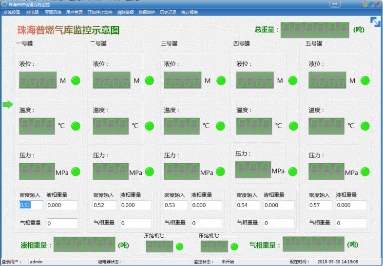This screenshot has height=266, width=383.
Task: Click tank two pressure MPa indicator light
Action: (x=150, y=171)
